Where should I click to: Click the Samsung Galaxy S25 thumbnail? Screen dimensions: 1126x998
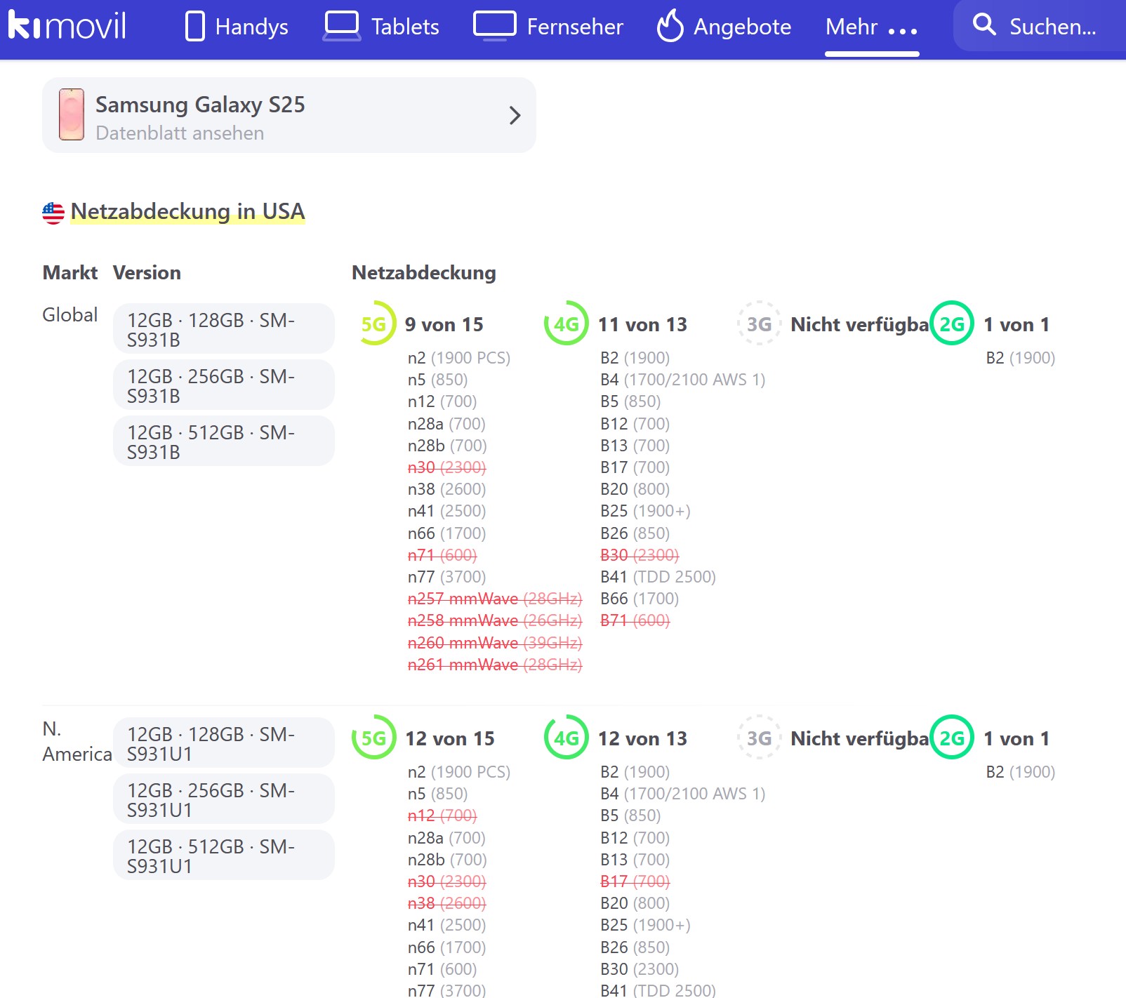coord(72,114)
